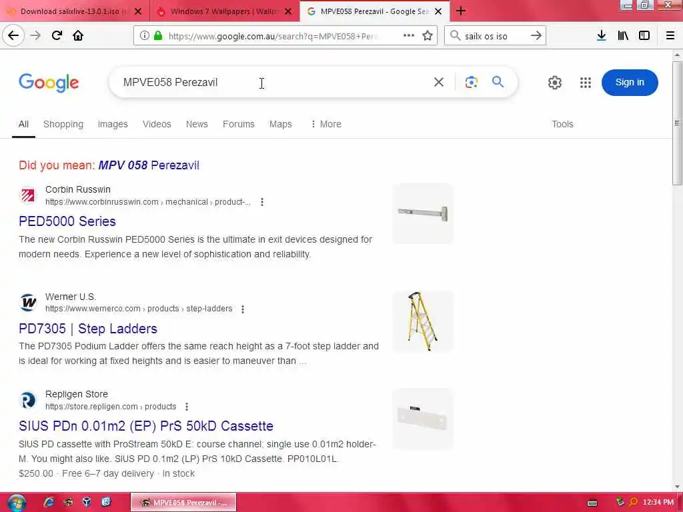Bookmark this page with the star icon
683x512 pixels.
[428, 36]
